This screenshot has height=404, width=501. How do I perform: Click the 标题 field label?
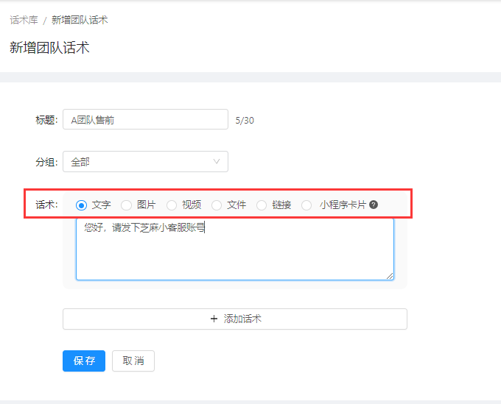point(46,120)
